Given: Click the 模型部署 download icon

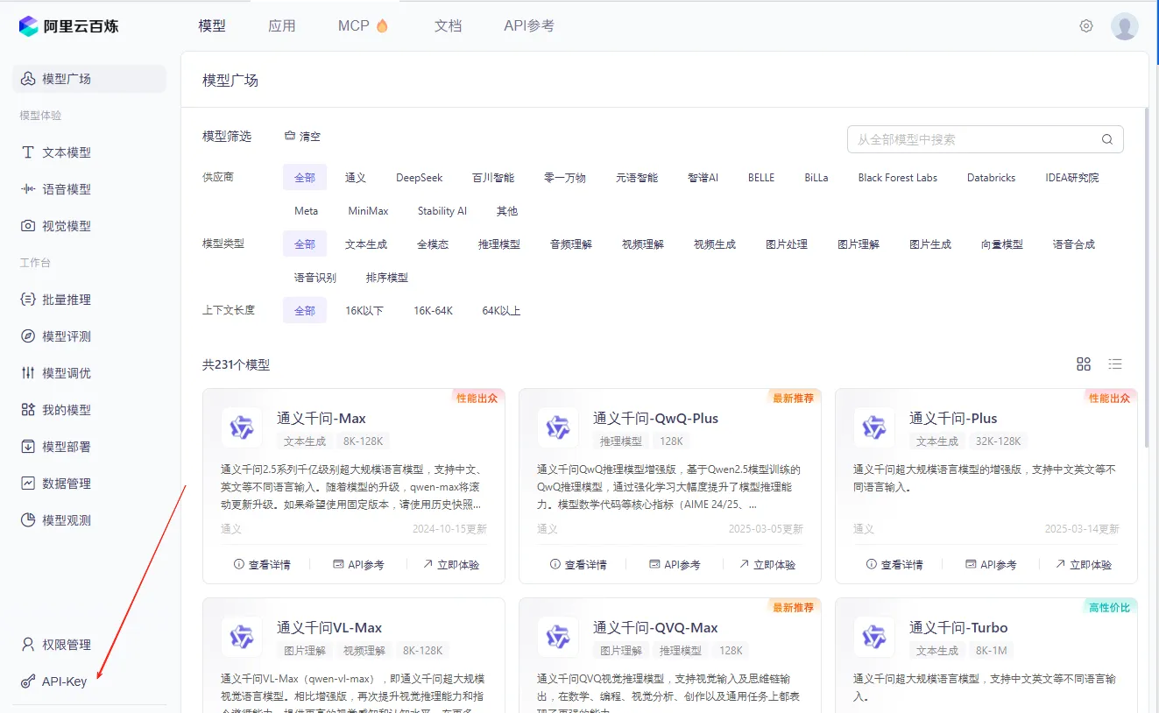Looking at the screenshot, I should [28, 447].
